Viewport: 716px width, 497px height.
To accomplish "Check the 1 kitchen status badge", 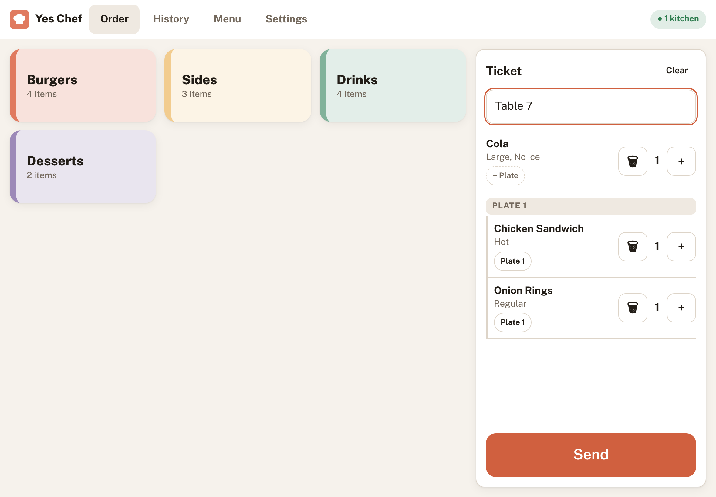I will [x=678, y=19].
